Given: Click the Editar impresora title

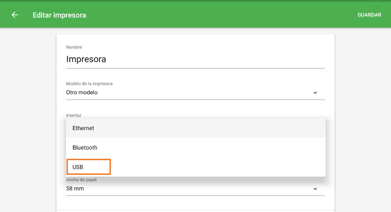Looking at the screenshot, I should point(59,15).
